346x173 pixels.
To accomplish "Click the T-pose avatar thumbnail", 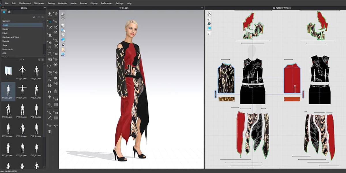I will point(22,89).
